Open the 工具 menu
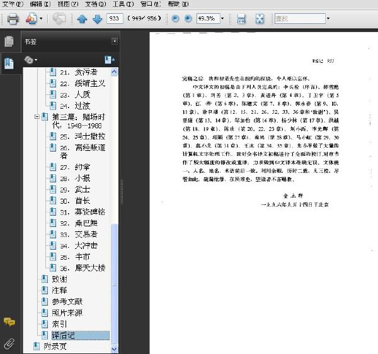The height and width of the screenshot is (354, 378). pos(123,4)
